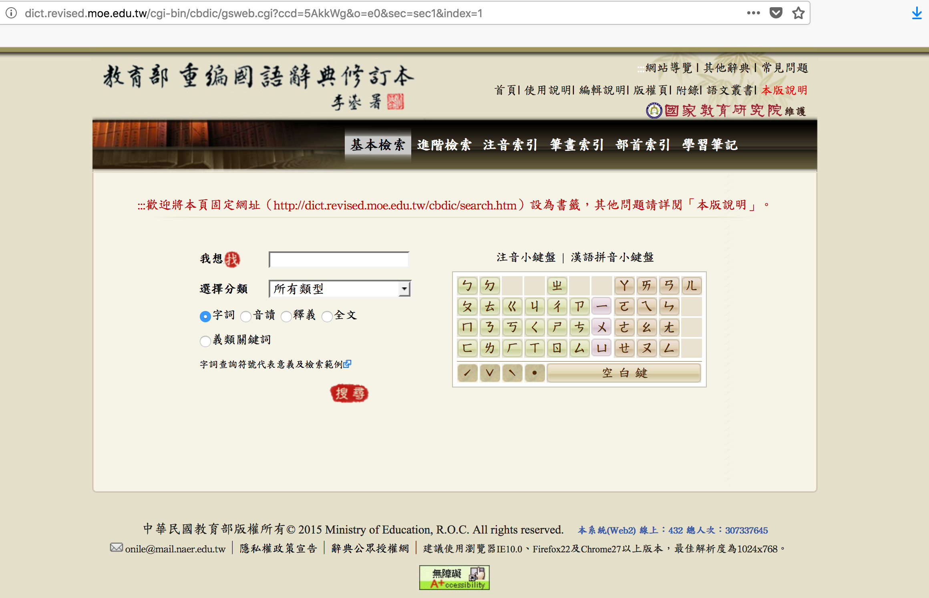This screenshot has width=929, height=598.
Task: Open the 所有類型 category dropdown
Action: click(x=340, y=289)
